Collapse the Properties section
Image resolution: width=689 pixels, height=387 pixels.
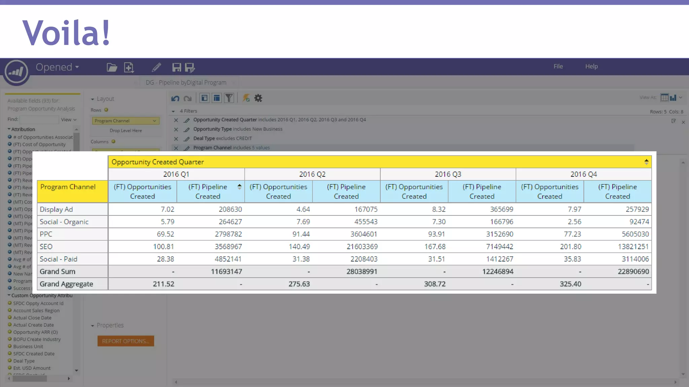point(93,326)
